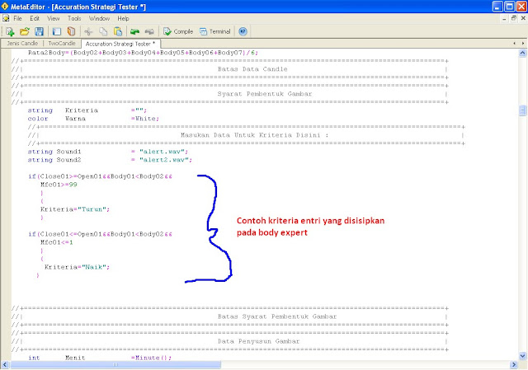Click the horizontal scrollbar thumb
Screen dimensions: 528x370
[115, 364]
